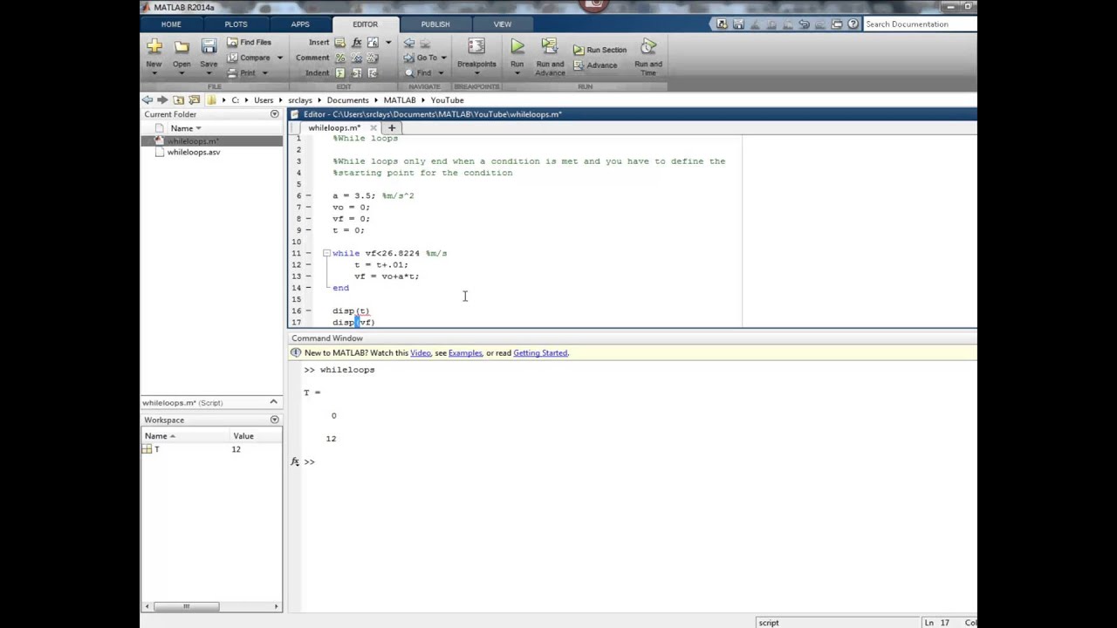Toggle breakpoint on line 13 dash

(308, 276)
